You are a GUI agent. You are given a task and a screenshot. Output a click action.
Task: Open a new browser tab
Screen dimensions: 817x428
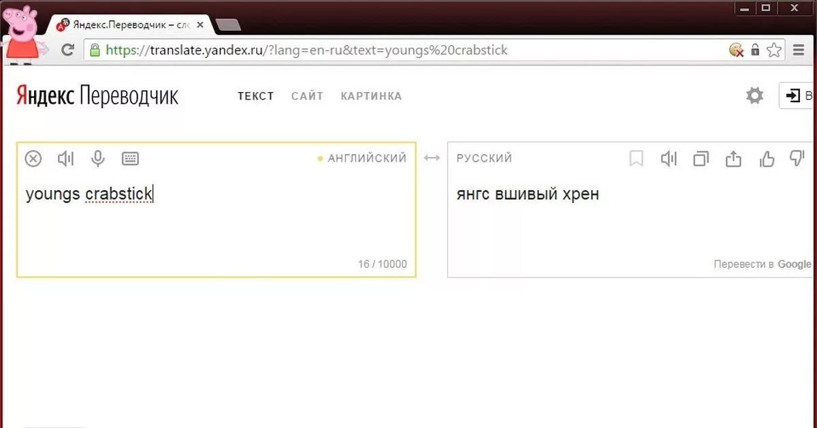227,25
